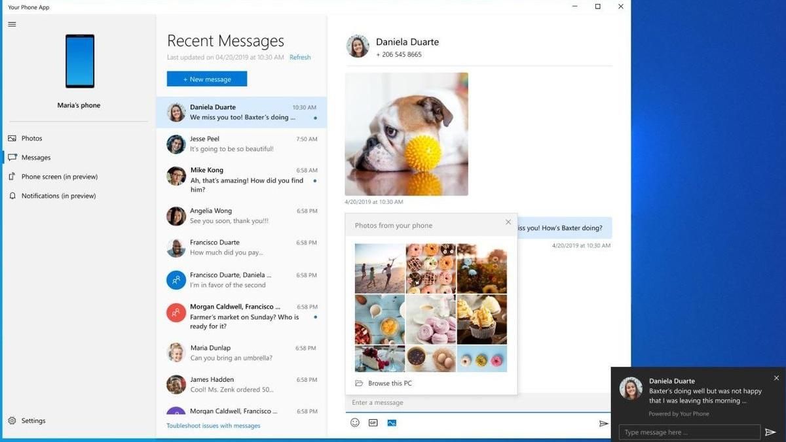Open Settings at bottom of sidebar

[x=33, y=421]
